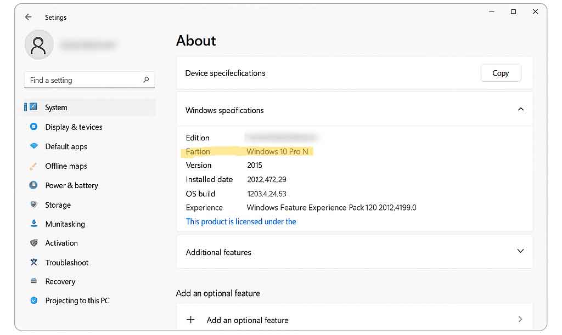
Task: Click the plus icon for optional feature
Action: pos(190,319)
